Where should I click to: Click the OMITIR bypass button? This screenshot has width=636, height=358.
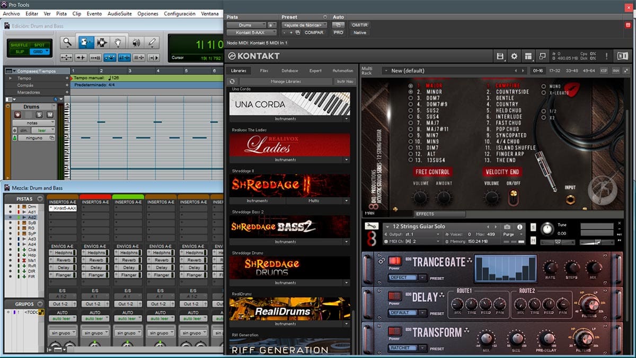359,25
